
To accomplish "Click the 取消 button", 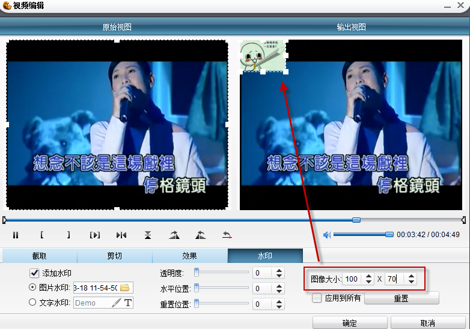I will [x=428, y=323].
